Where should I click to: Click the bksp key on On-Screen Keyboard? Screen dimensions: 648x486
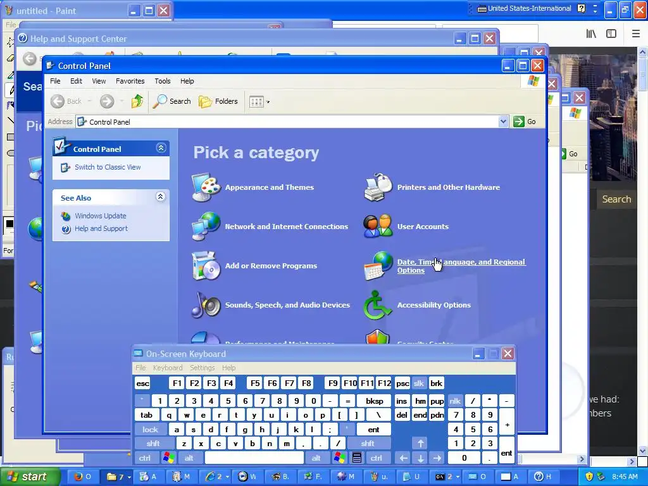pyautogui.click(x=375, y=401)
